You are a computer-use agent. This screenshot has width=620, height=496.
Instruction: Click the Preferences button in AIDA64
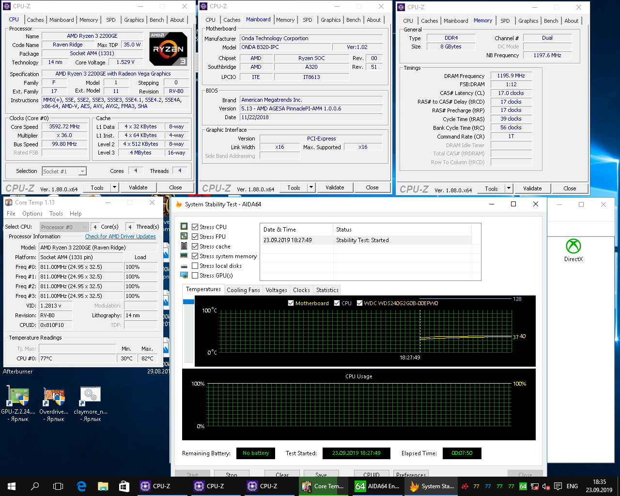[x=411, y=474]
